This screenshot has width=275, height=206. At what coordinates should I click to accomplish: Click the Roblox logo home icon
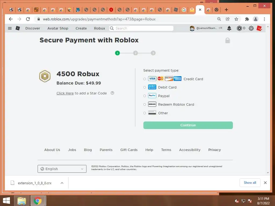18,28
